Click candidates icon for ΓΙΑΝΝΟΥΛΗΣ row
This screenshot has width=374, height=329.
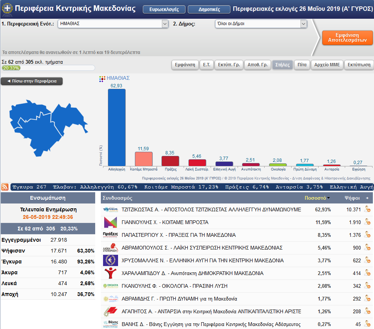point(367,222)
